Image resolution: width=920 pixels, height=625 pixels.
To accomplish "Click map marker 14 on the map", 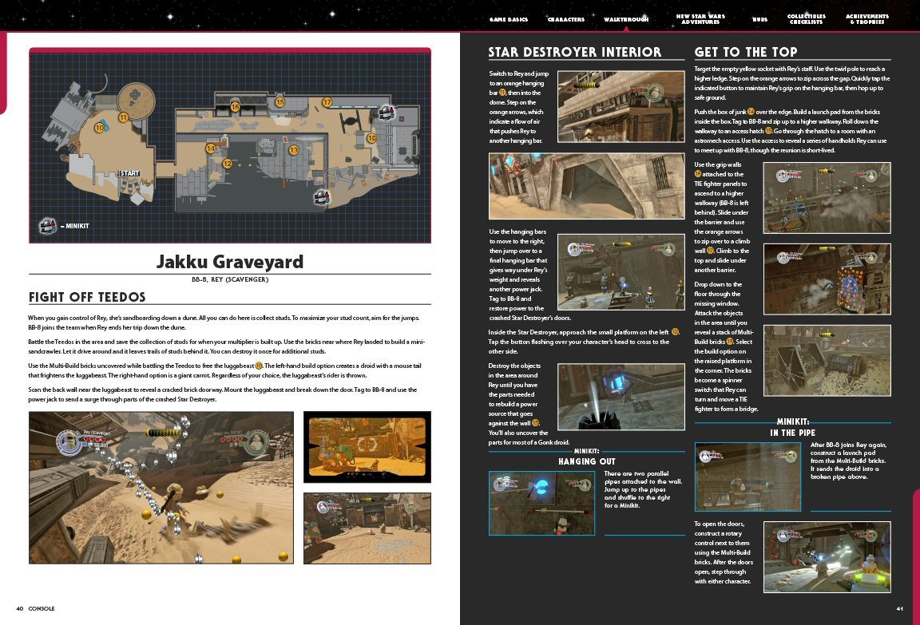I will click(211, 148).
